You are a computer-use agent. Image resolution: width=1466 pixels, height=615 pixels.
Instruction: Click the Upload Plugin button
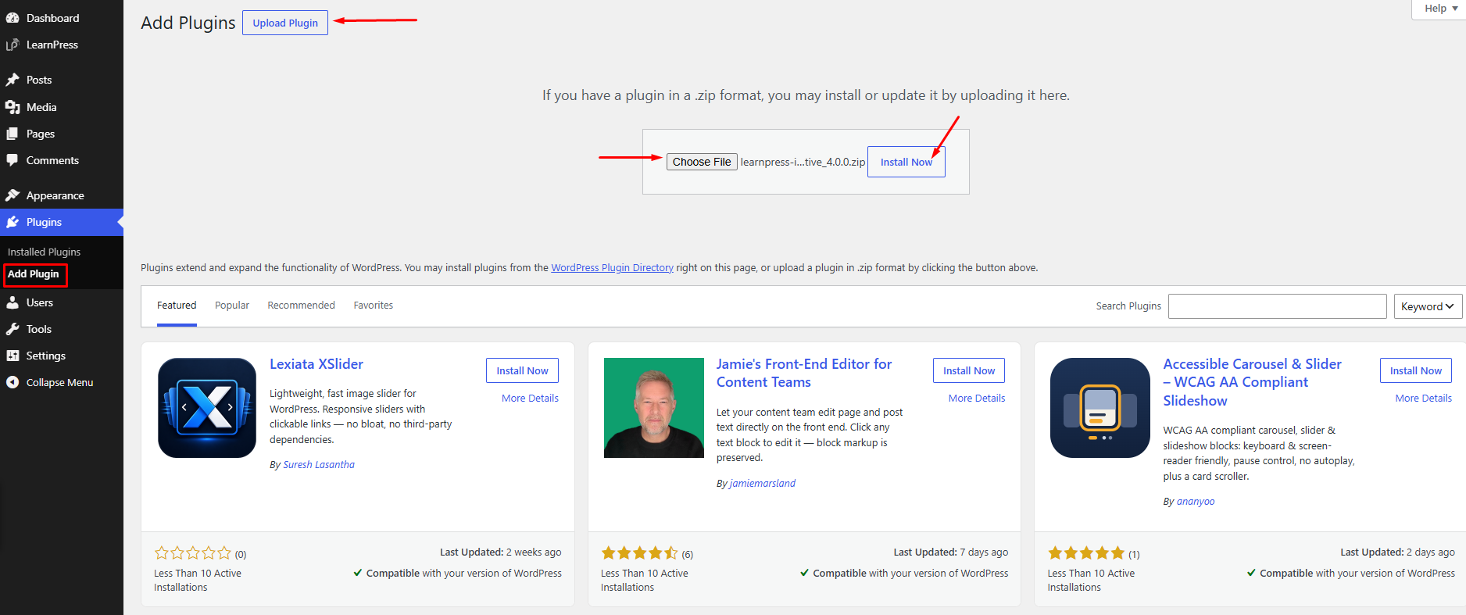pyautogui.click(x=285, y=23)
